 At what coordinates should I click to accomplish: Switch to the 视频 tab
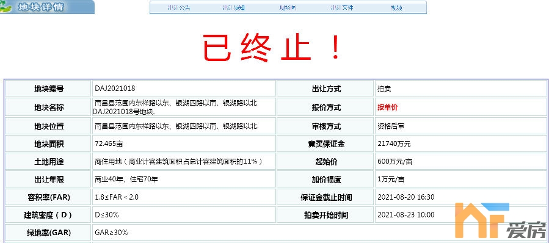(x=396, y=8)
